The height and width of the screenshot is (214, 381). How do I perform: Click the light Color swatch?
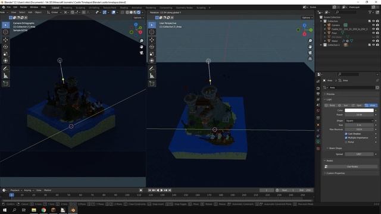(359, 111)
